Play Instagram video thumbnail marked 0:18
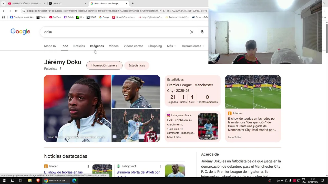This screenshot has height=184, width=328. (x=208, y=126)
